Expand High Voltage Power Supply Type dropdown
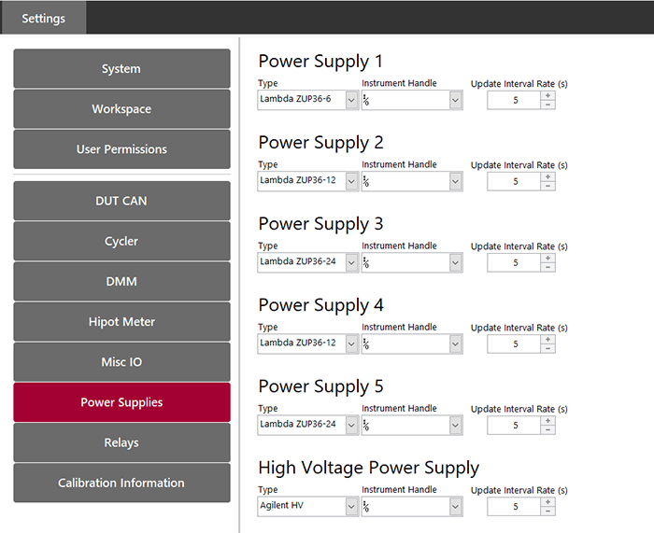Image resolution: width=654 pixels, height=533 pixels. (351, 506)
